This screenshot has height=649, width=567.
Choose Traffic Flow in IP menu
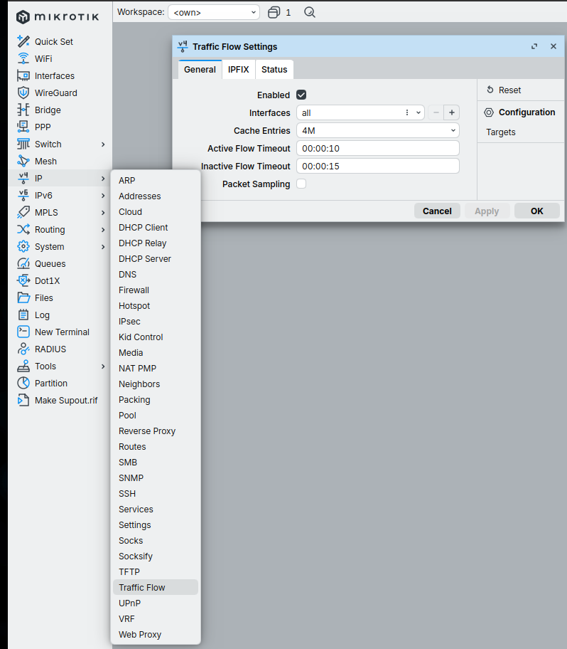click(x=155, y=587)
